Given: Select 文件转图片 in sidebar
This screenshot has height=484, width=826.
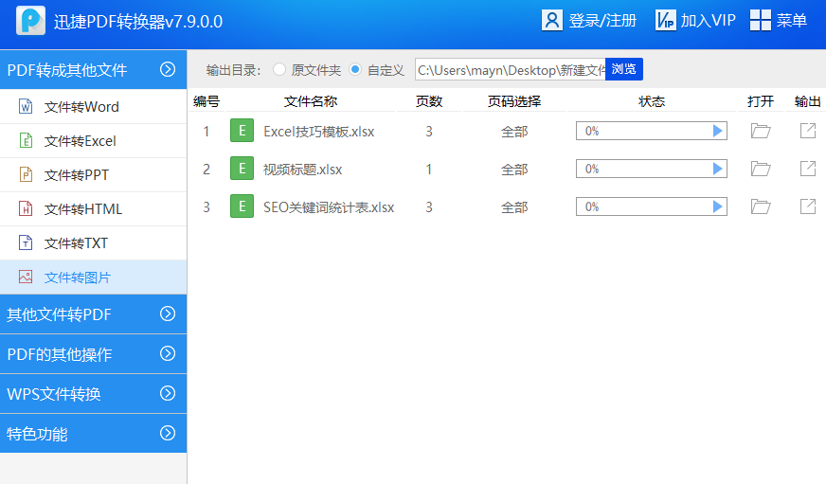Looking at the screenshot, I should (x=93, y=277).
